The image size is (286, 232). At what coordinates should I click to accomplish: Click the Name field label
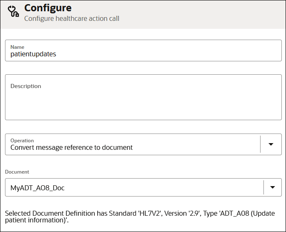tap(17, 47)
